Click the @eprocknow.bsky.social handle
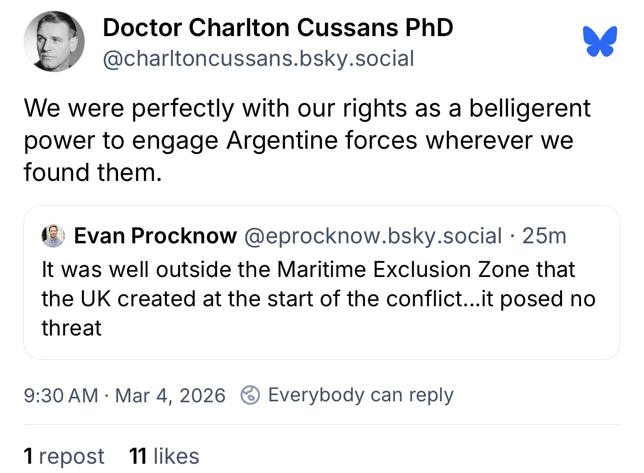Screen dimensions: 644x473 (372, 236)
